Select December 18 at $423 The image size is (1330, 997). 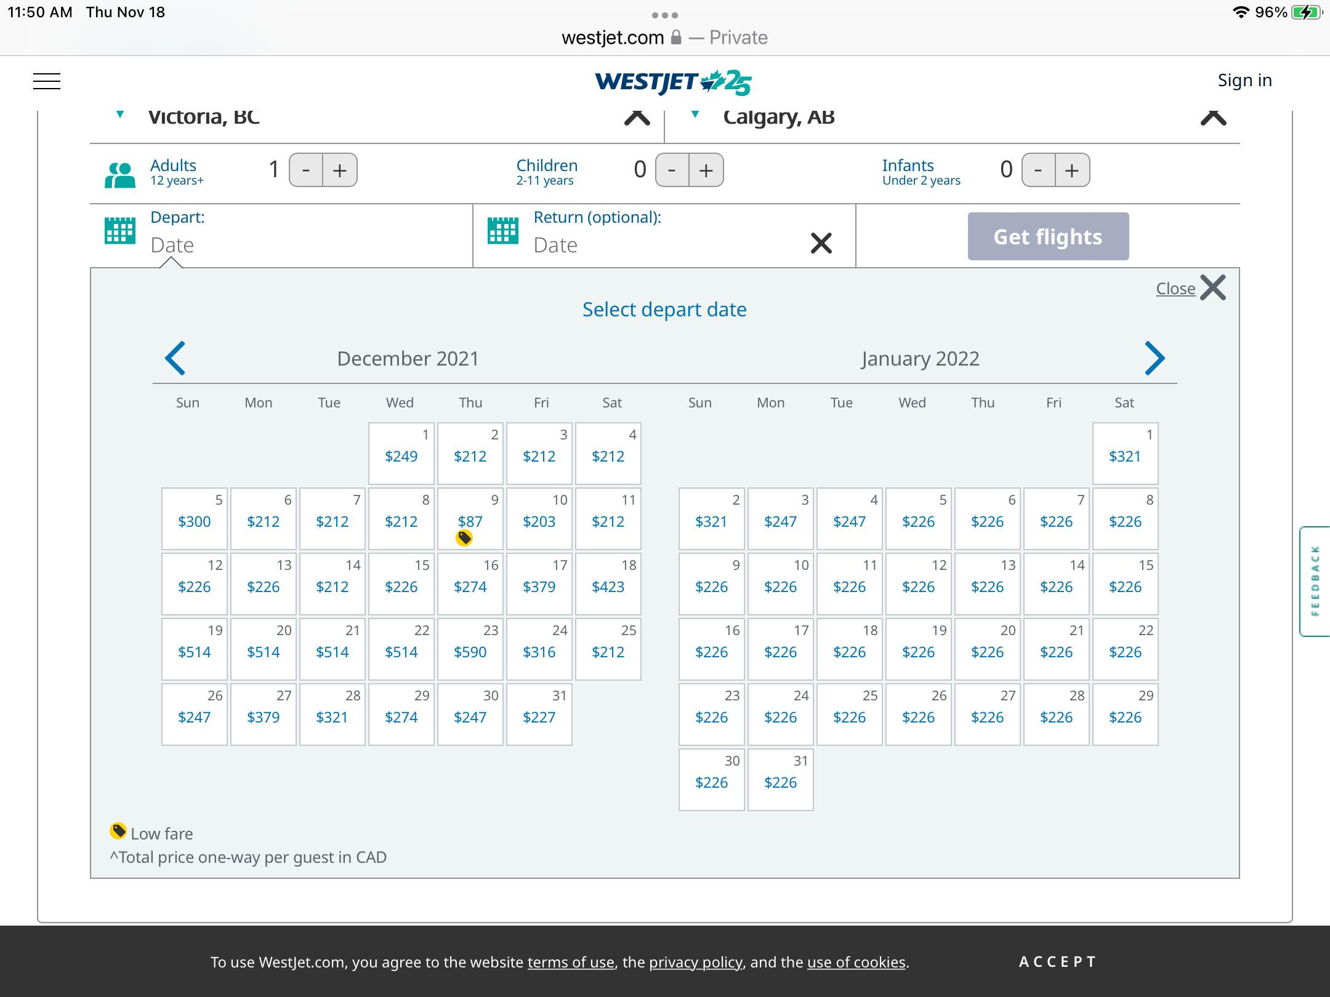coord(608,584)
